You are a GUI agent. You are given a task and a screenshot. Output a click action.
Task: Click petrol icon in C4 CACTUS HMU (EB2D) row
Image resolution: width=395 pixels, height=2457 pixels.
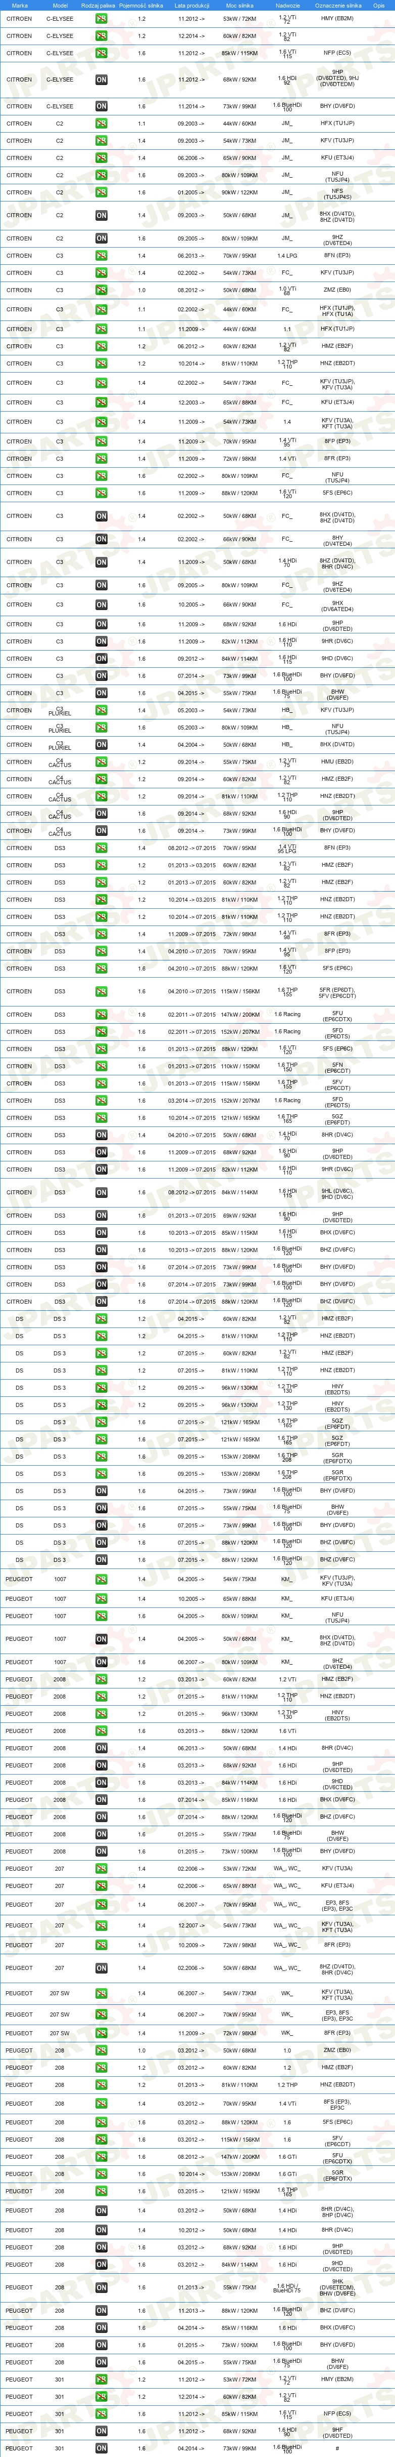(101, 762)
